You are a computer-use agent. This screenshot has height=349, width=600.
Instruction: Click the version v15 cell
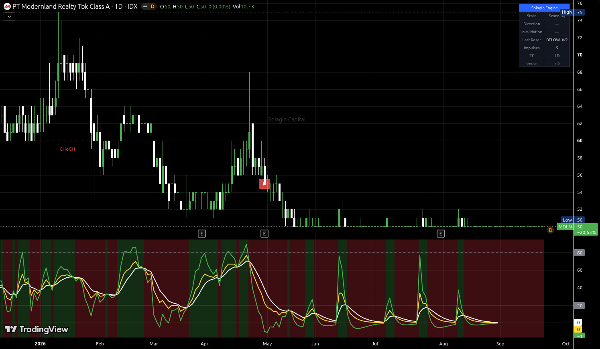(x=557, y=63)
